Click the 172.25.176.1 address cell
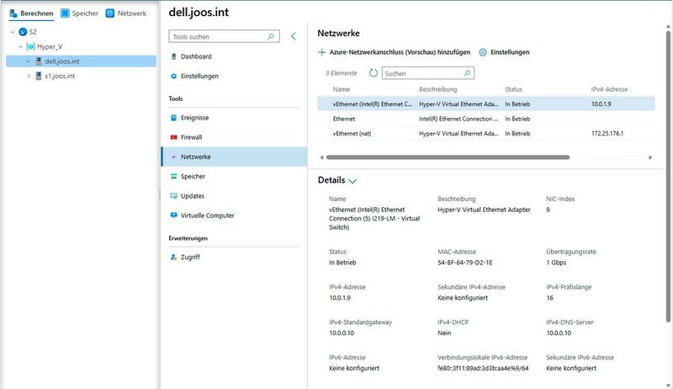Viewport: 673px width, 389px height. click(x=607, y=134)
